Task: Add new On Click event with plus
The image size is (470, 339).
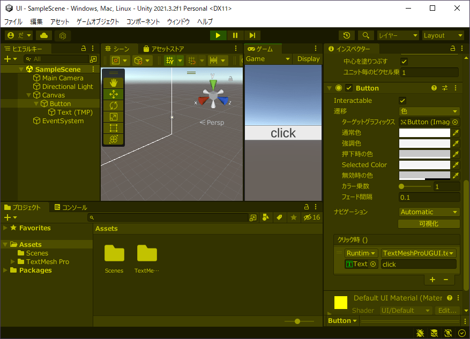Action: (432, 280)
